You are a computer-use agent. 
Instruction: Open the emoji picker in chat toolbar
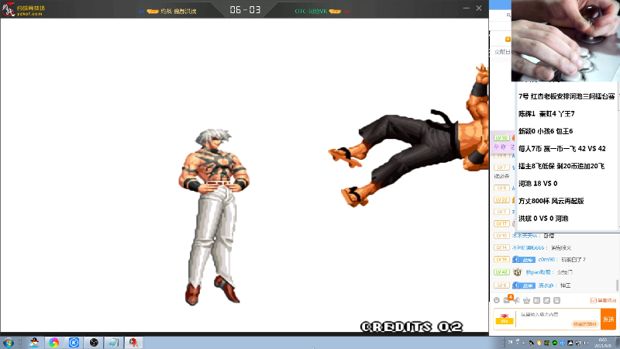pyautogui.click(x=497, y=300)
